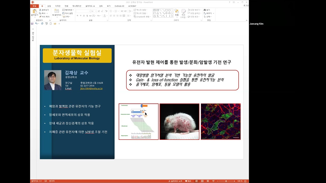The width and height of the screenshot is (326, 183).
Task: Click zoom out minus button
Action: (x=218, y=181)
